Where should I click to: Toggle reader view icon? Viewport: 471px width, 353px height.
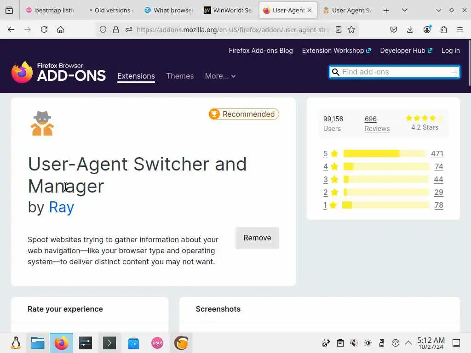339,29
